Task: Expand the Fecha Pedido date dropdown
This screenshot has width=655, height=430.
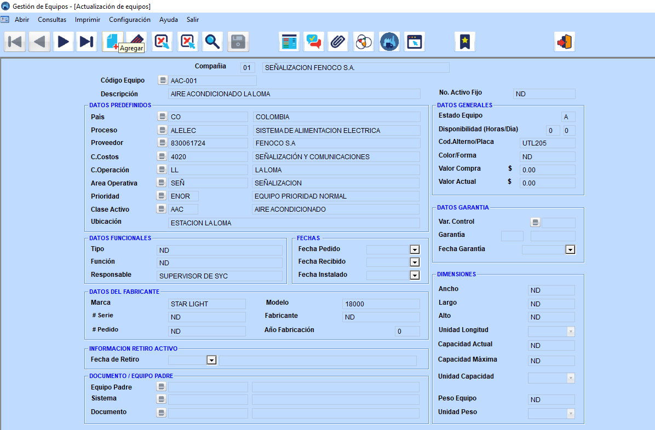Action: point(415,249)
